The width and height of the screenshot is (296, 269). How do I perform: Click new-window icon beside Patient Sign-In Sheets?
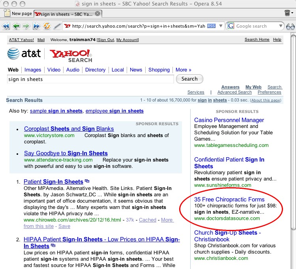(x=87, y=181)
